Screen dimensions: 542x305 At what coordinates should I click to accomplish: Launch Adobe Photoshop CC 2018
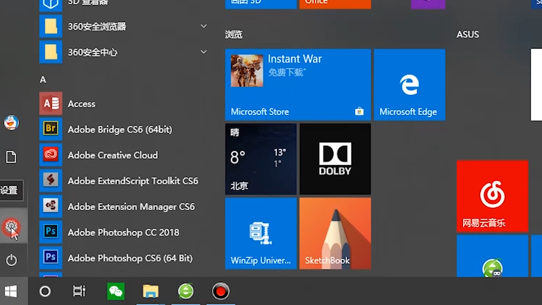click(x=124, y=232)
